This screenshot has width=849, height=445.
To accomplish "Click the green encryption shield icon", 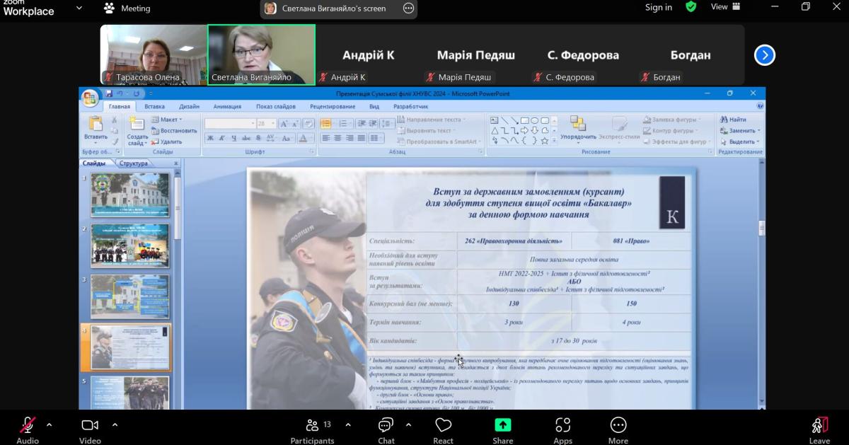I will point(691,7).
